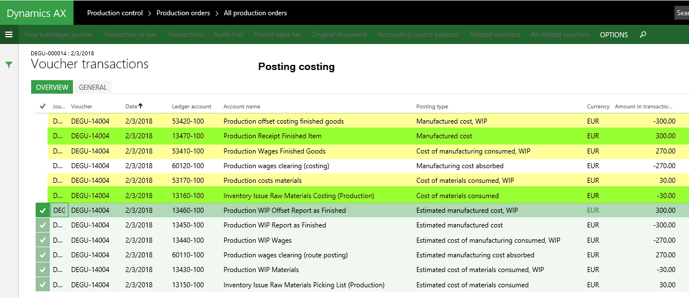This screenshot has width=689, height=298.
Task: Uncheck the Production WIP Wages row
Action: [42, 240]
